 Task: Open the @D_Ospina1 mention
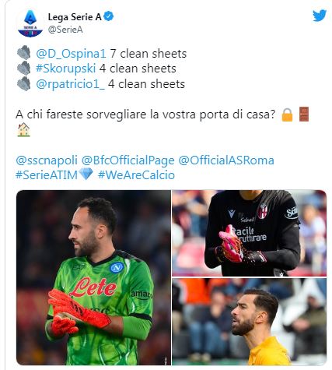71,54
